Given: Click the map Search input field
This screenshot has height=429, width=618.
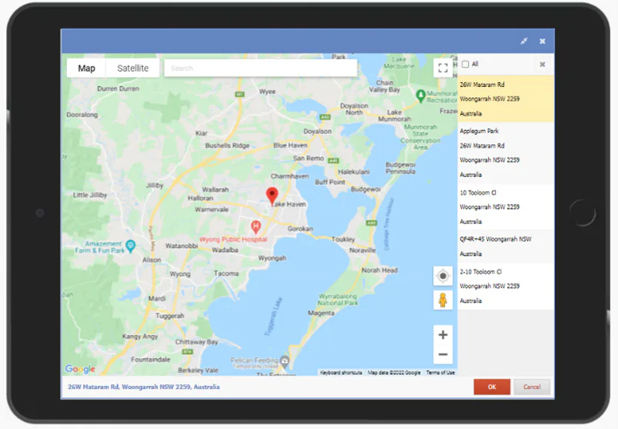Looking at the screenshot, I should point(261,69).
